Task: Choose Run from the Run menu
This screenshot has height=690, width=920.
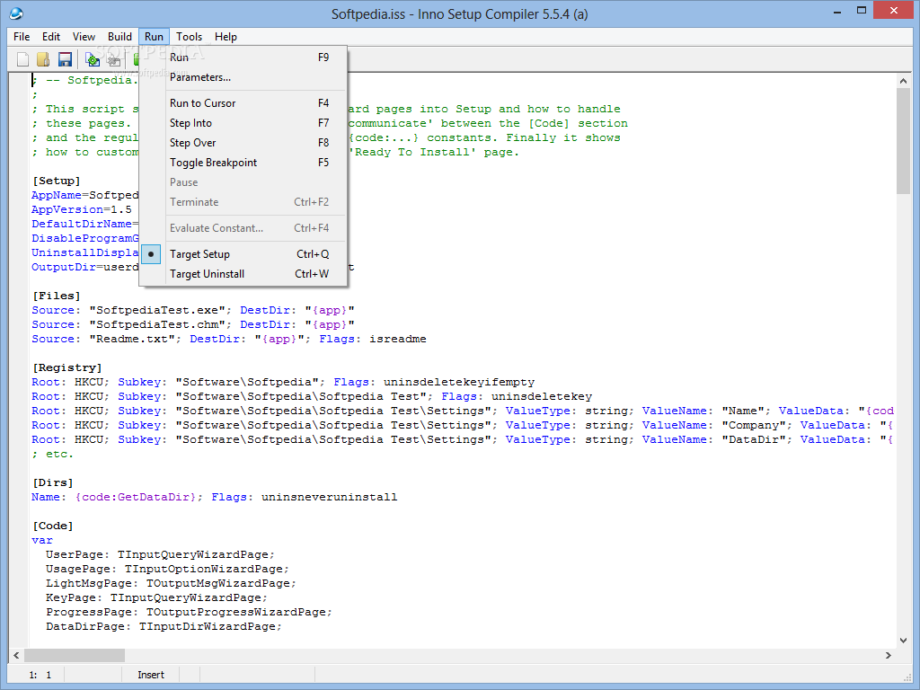Action: [x=243, y=57]
